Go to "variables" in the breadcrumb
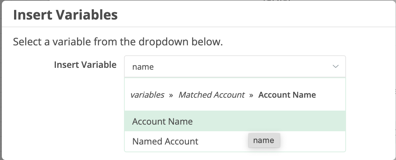 click(147, 95)
